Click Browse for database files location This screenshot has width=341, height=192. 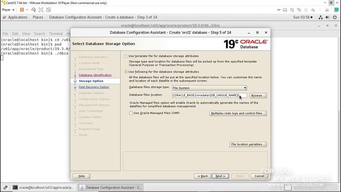point(258,95)
